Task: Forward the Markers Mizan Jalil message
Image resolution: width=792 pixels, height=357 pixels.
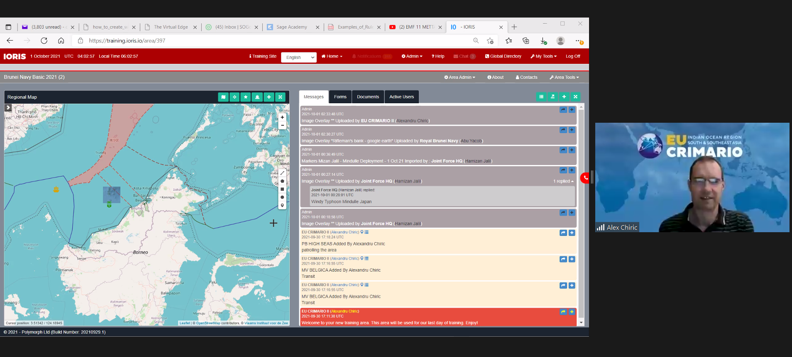Action: pyautogui.click(x=563, y=150)
